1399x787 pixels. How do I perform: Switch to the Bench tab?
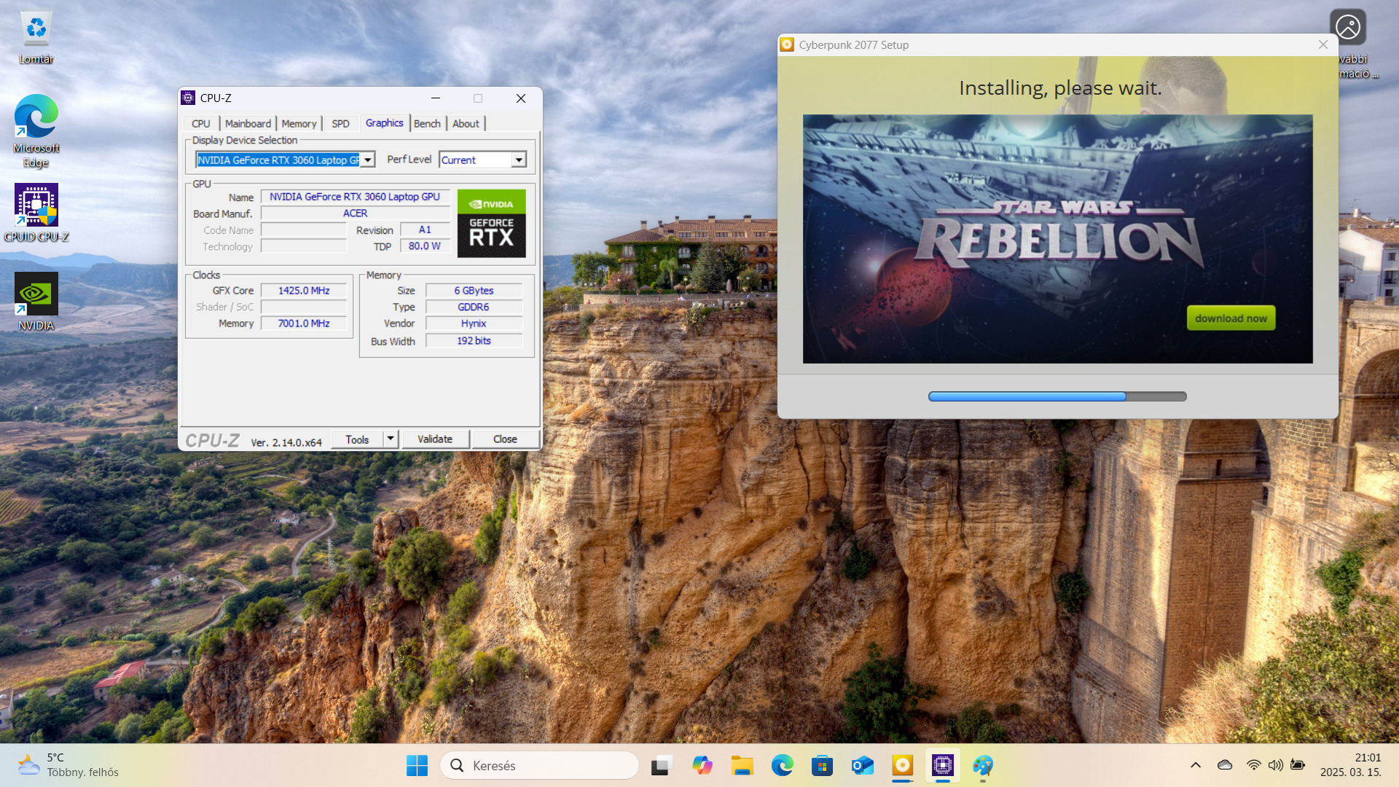click(427, 124)
